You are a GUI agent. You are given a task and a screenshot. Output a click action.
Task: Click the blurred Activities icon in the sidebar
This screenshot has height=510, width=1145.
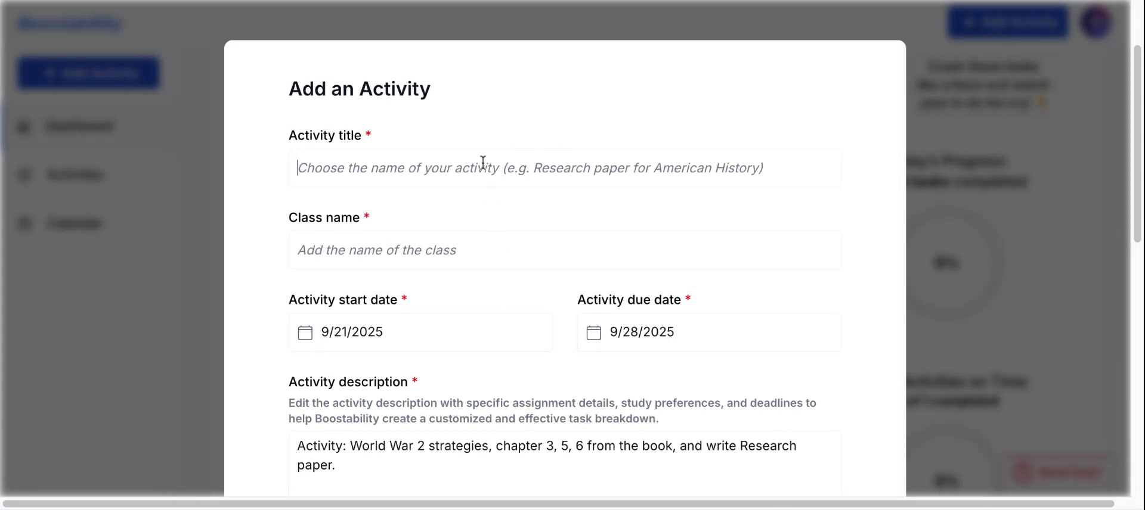(24, 175)
